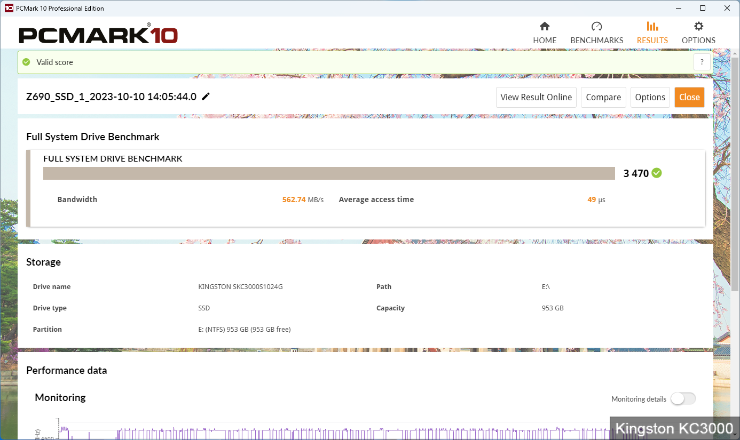The image size is (740, 440).
Task: Click the pencil icon to rename result
Action: pos(206,97)
